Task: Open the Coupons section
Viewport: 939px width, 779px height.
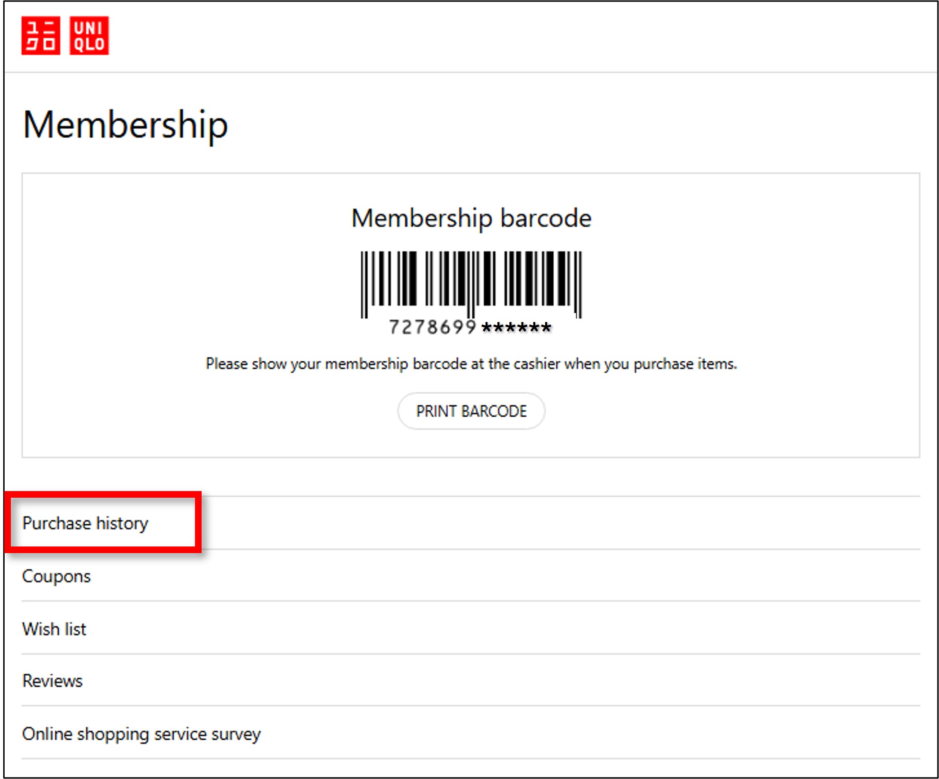Action: coord(56,576)
